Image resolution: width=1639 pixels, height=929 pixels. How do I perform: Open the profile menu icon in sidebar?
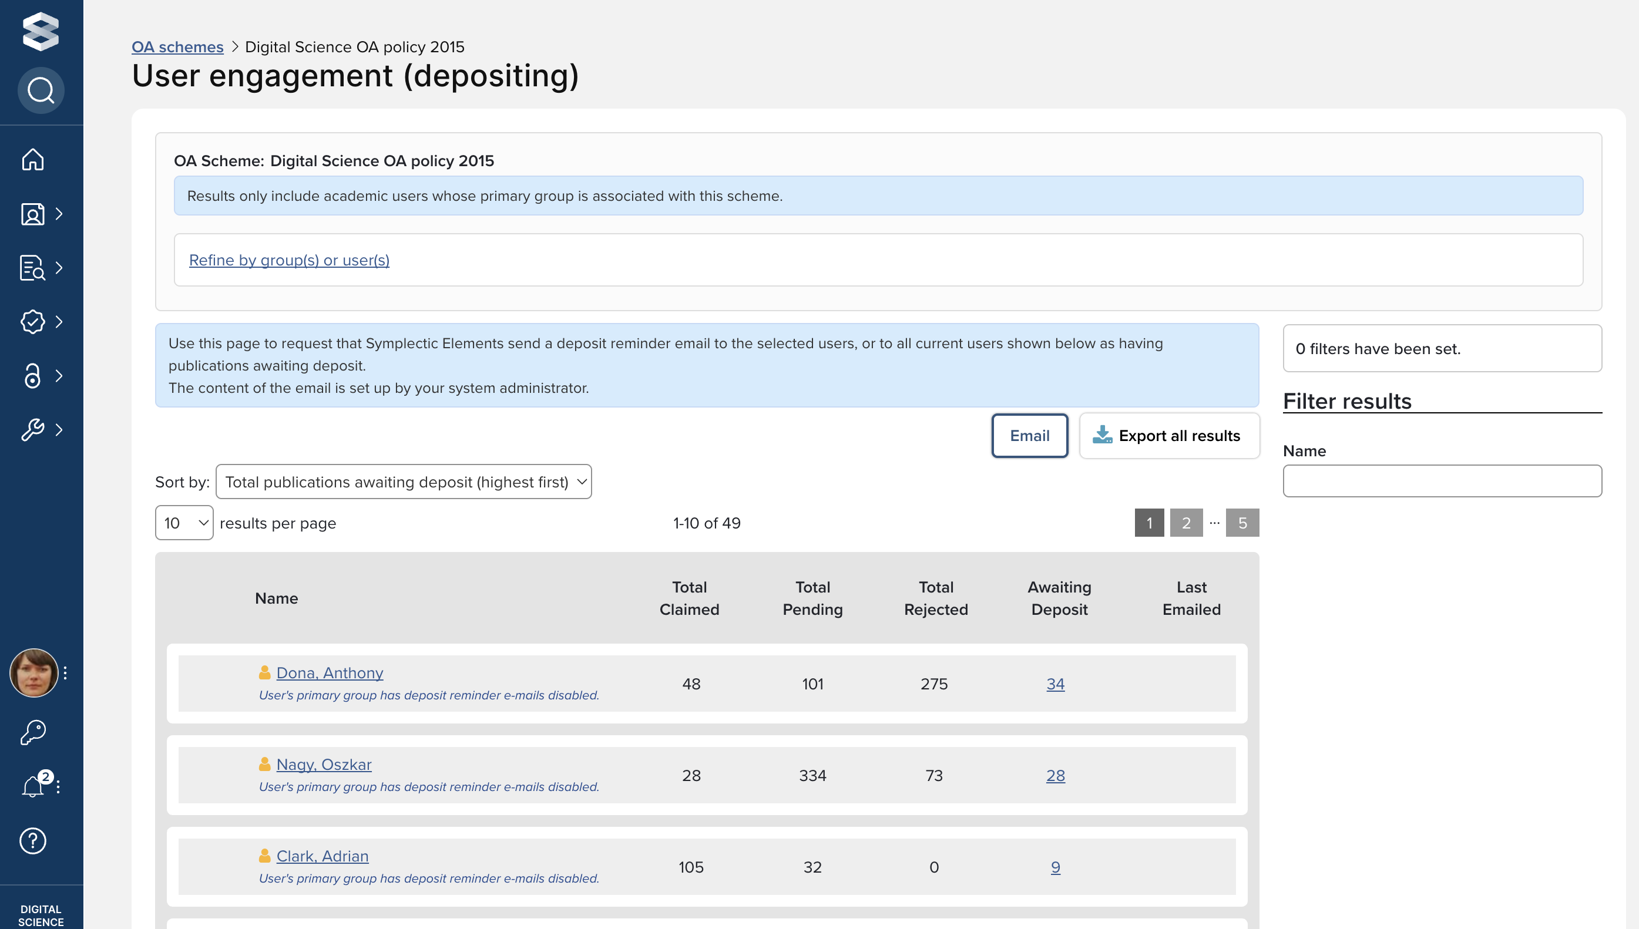(x=32, y=214)
